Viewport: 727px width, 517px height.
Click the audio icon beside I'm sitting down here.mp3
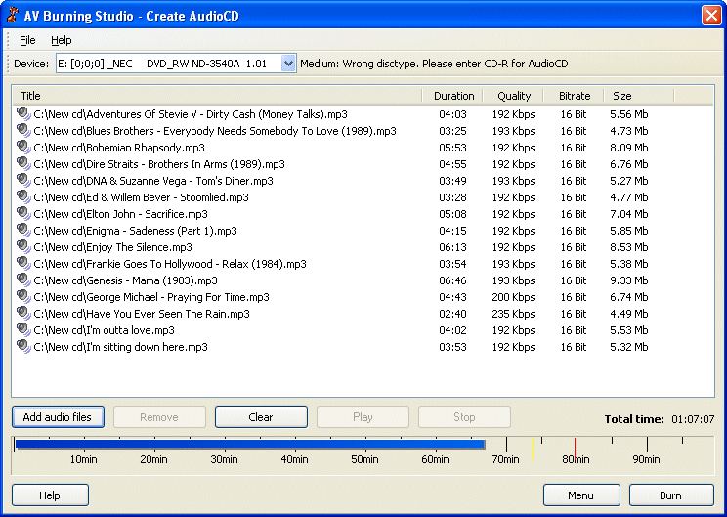23,347
